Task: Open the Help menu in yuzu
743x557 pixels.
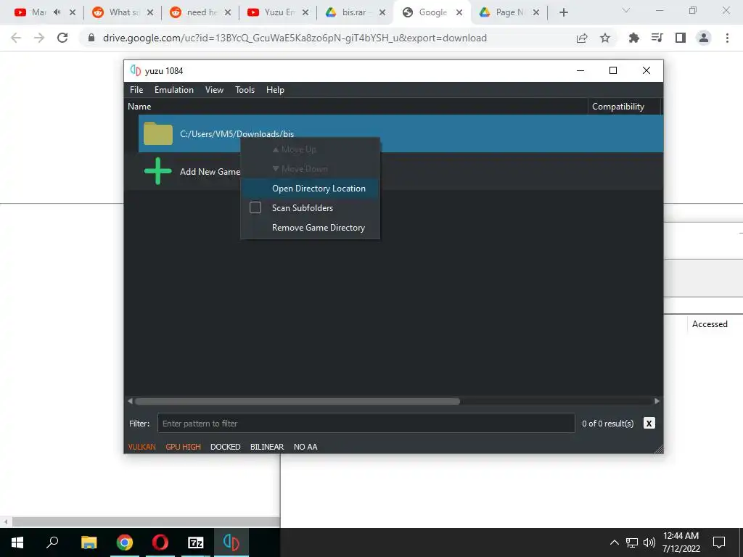Action: (x=275, y=89)
